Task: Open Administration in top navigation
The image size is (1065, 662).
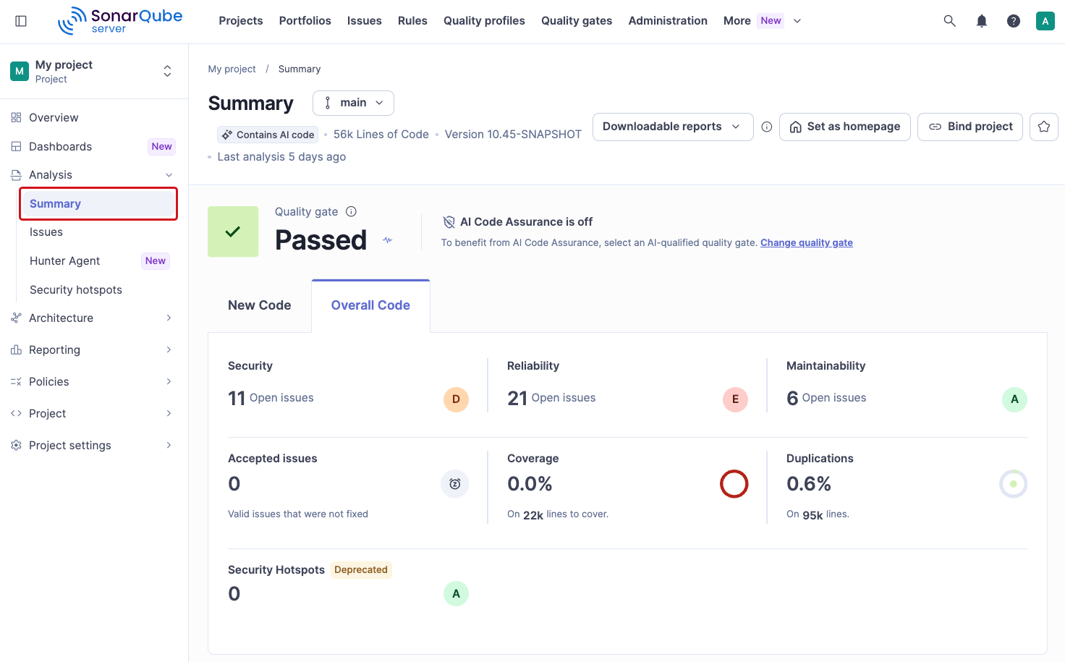Action: tap(668, 21)
